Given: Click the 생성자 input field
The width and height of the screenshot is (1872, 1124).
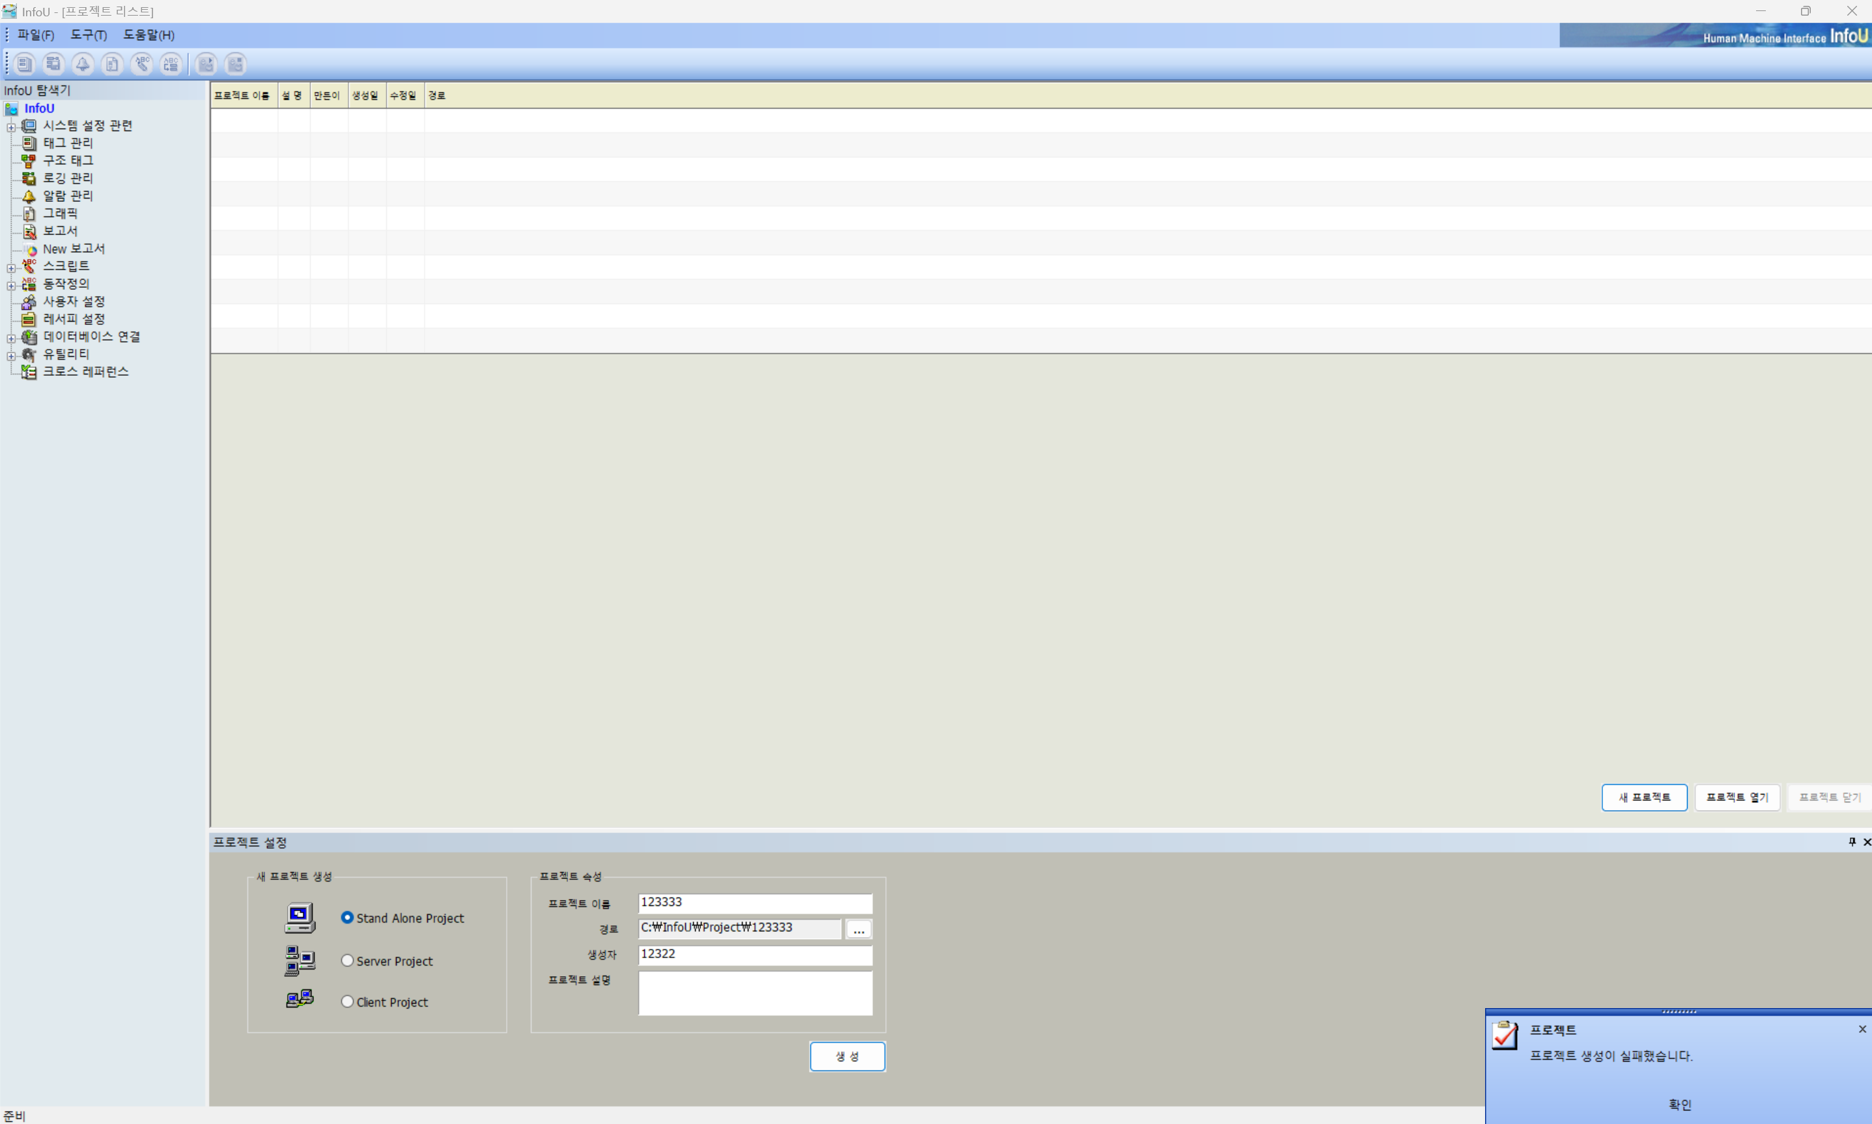Looking at the screenshot, I should pos(756,955).
